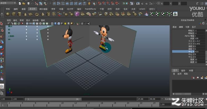The width and height of the screenshot is (207, 109).
Task: Switch to the PaintEffects shelf tab
Action: click(x=90, y=9)
